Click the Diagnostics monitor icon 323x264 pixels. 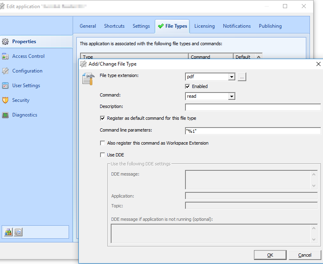point(5,115)
